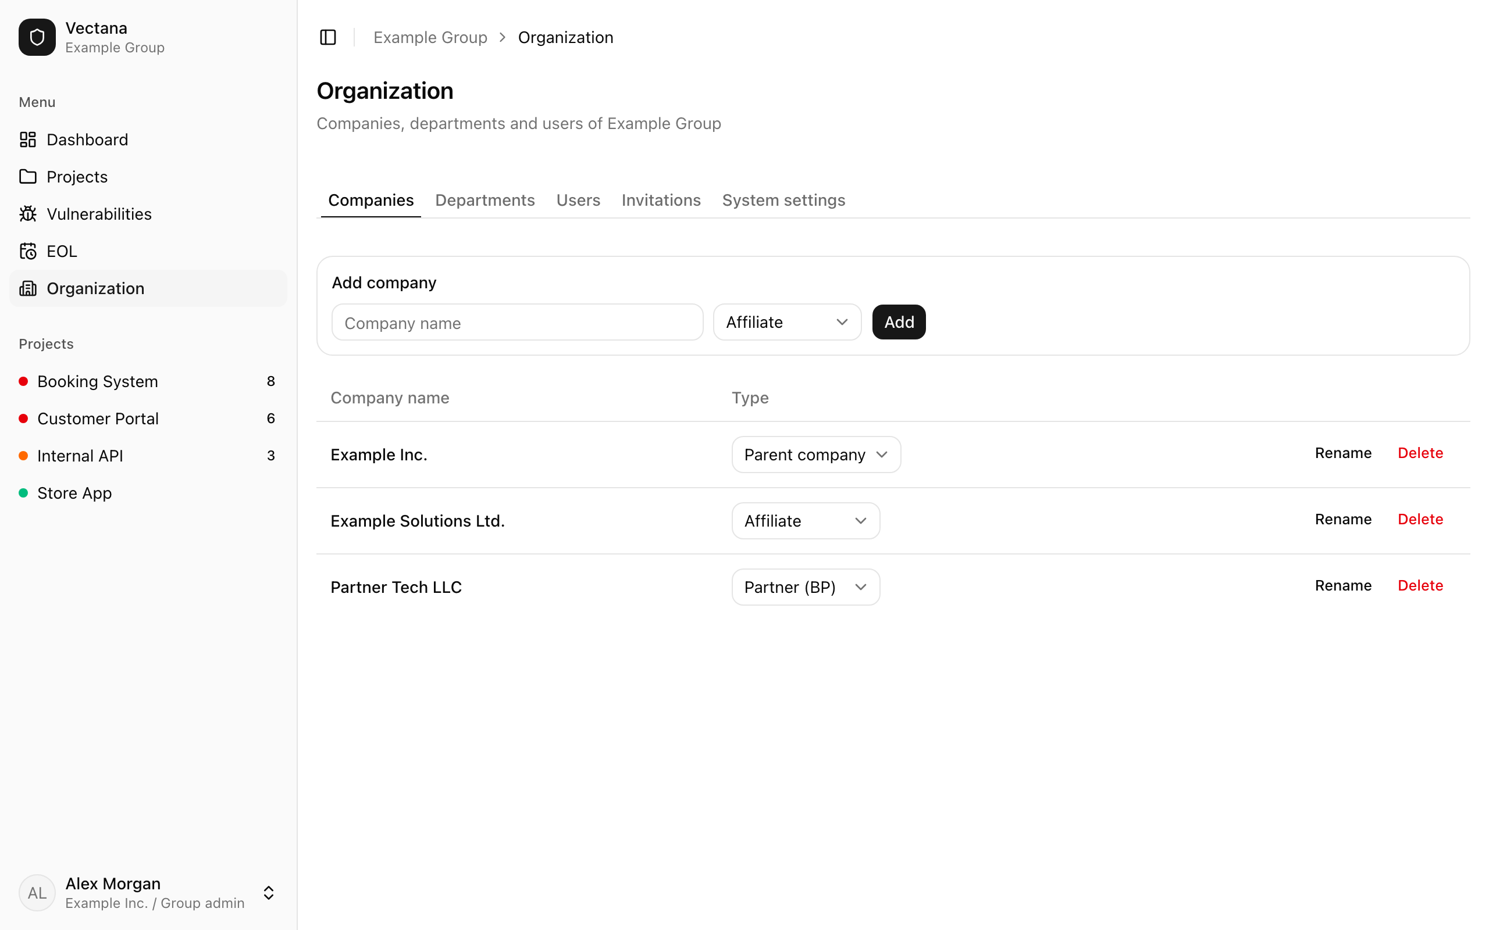Expand the Alex Morgan account switcher chevrons

[269, 892]
